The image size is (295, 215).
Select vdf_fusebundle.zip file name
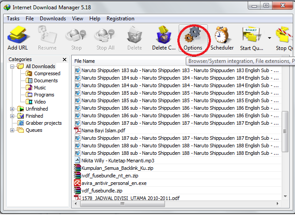pyautogui.click(x=102, y=191)
